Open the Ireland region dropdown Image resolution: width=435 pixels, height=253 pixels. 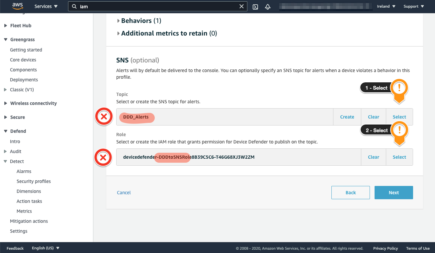point(386,6)
